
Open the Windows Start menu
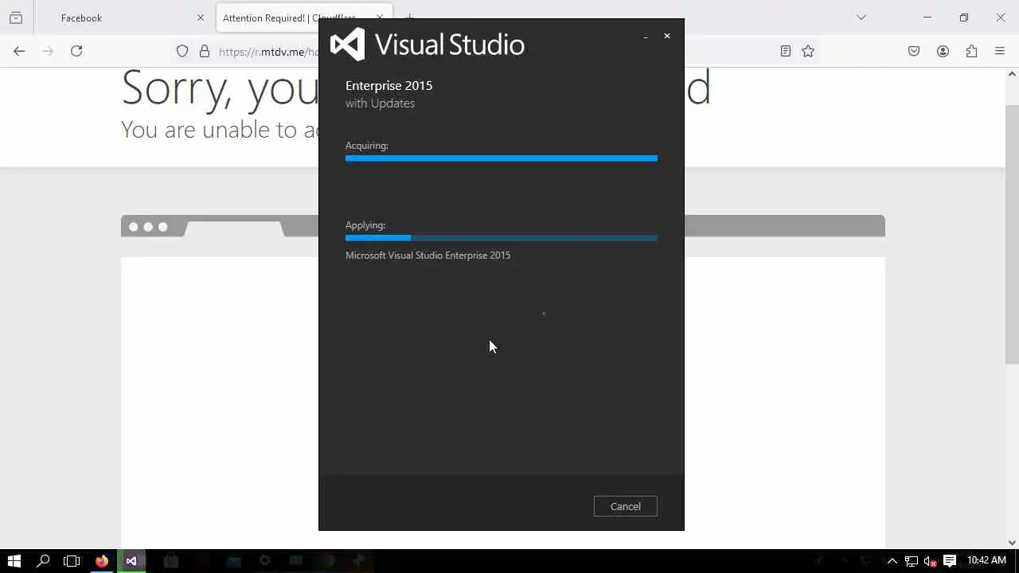(x=14, y=561)
